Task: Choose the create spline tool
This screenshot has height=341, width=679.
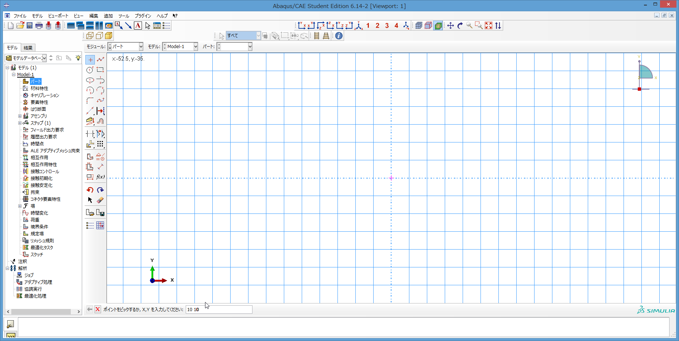Action: 100,101
